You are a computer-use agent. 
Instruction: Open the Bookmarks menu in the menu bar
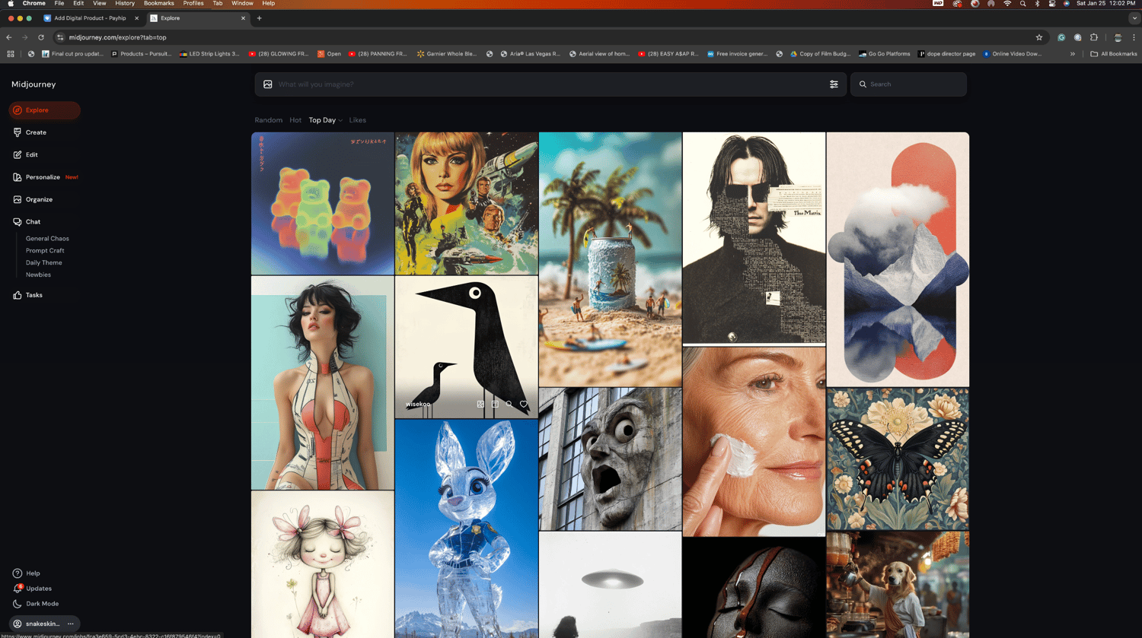tap(159, 4)
